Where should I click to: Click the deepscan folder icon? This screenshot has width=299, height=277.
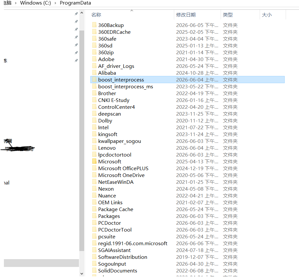[94, 114]
